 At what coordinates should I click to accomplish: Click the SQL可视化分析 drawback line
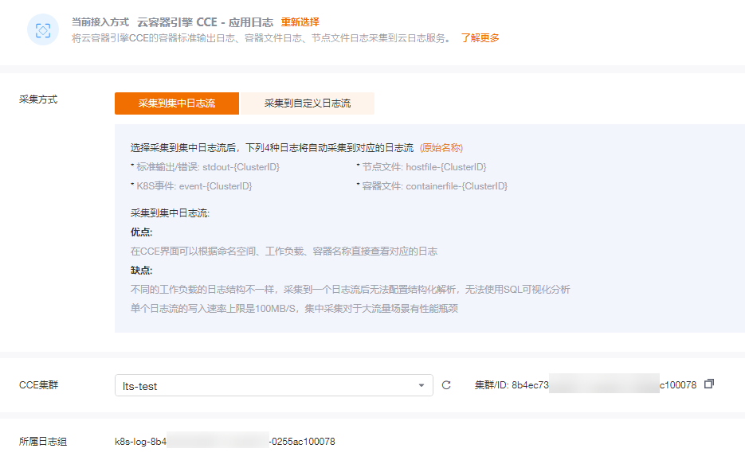(x=350, y=290)
